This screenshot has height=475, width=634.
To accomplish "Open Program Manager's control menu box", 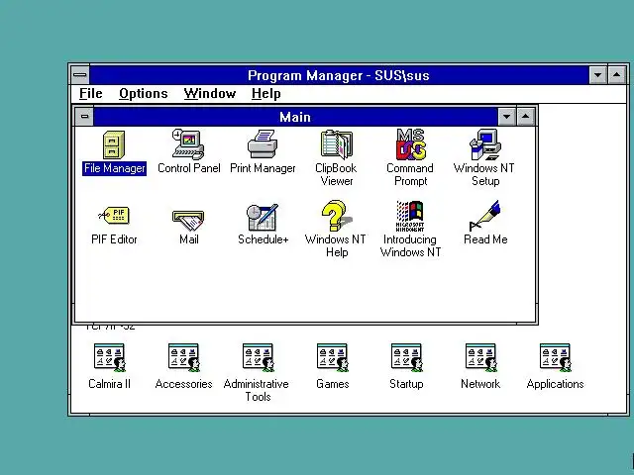I will (x=80, y=75).
